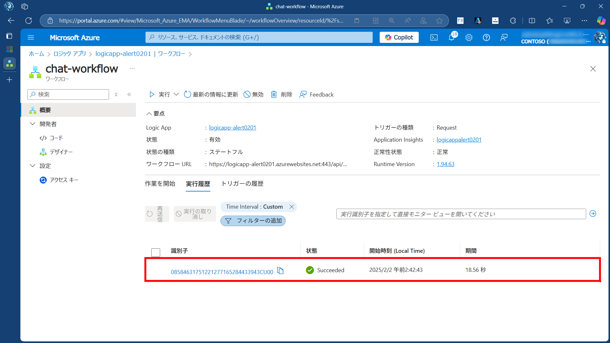Open the 実行 dropdown arrow
This screenshot has width=610, height=343.
[x=176, y=94]
